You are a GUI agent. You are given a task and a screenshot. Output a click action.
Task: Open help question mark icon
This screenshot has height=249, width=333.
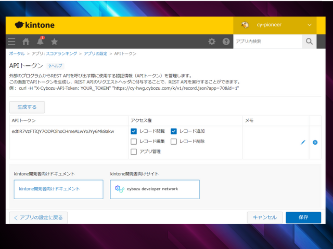pos(226,41)
